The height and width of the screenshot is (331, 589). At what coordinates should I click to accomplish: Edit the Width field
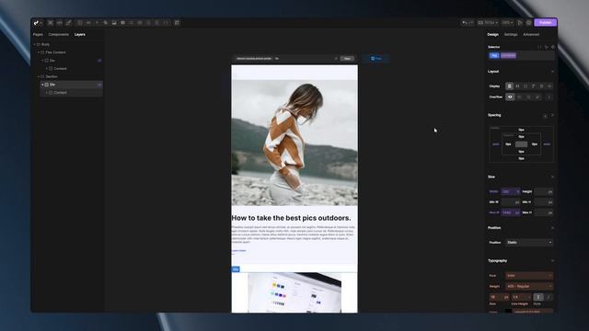pyautogui.click(x=510, y=192)
